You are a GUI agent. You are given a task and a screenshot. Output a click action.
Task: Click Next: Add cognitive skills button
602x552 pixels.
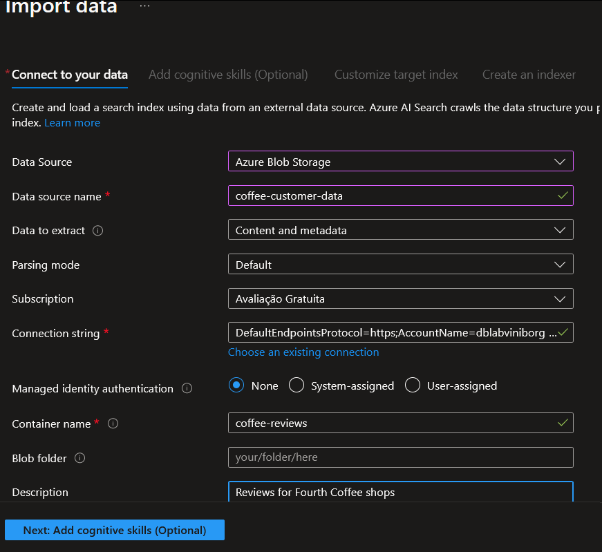(x=115, y=531)
